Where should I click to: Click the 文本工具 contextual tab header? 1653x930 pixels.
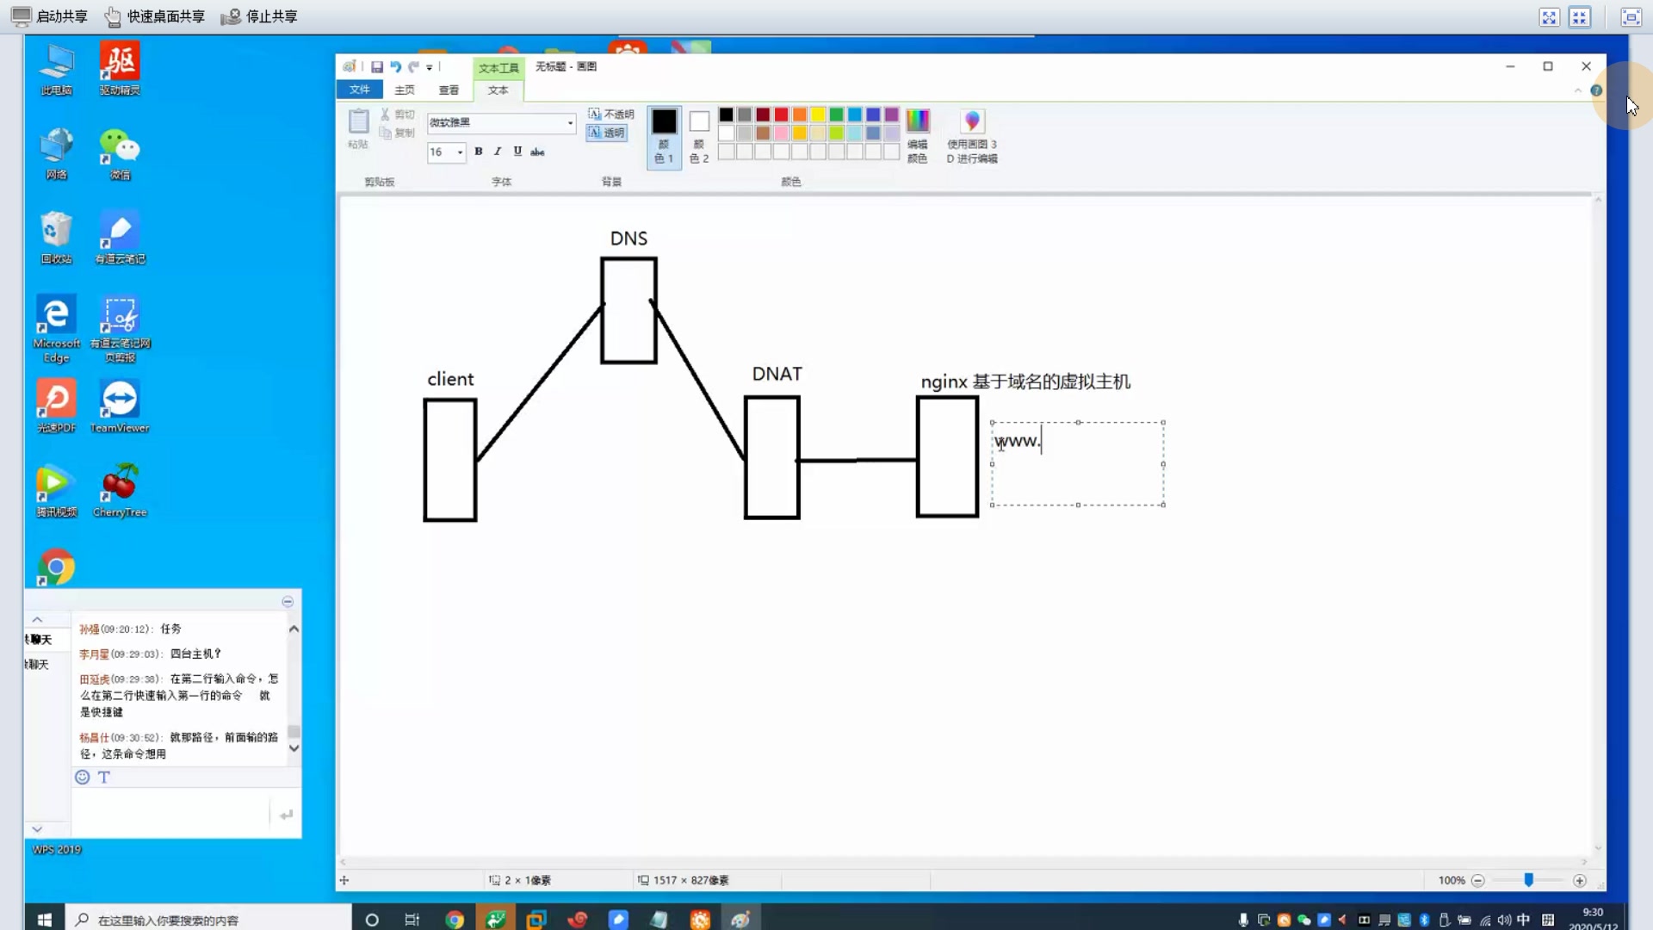(x=498, y=67)
